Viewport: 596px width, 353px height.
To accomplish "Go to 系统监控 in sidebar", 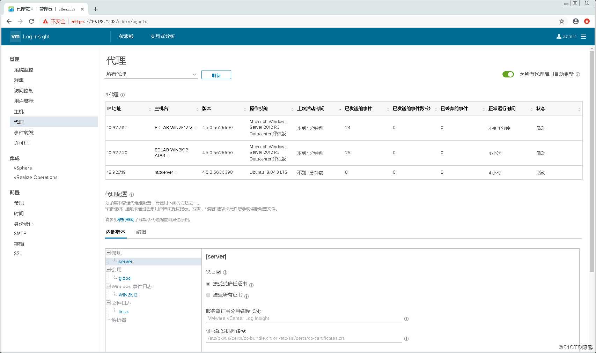I will click(x=24, y=70).
